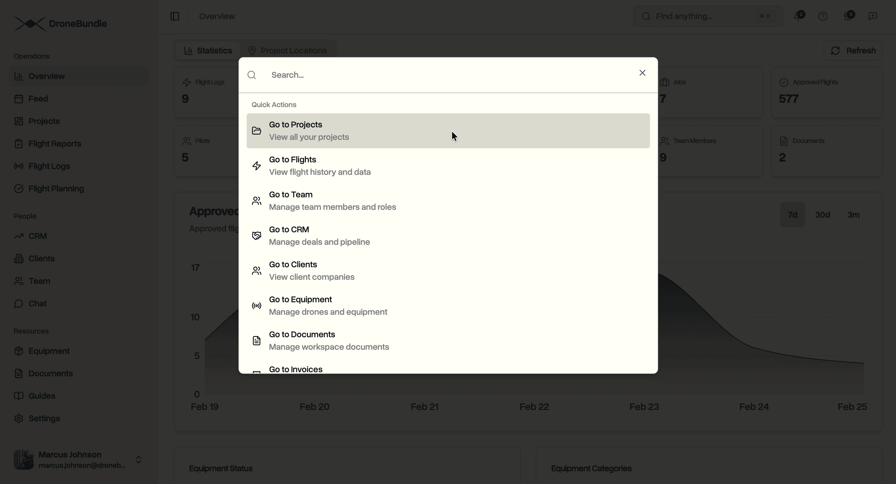Open Equipment under Resources
The height and width of the screenshot is (484, 896).
[x=49, y=351]
